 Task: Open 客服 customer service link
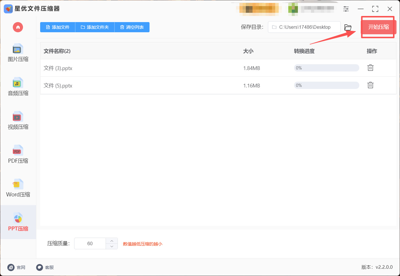pyautogui.click(x=45, y=267)
